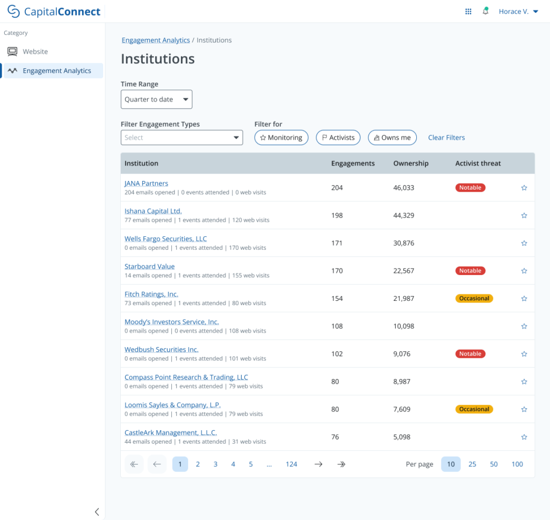Star JANA Partners as a favorite
The height and width of the screenshot is (520, 550).
524,187
